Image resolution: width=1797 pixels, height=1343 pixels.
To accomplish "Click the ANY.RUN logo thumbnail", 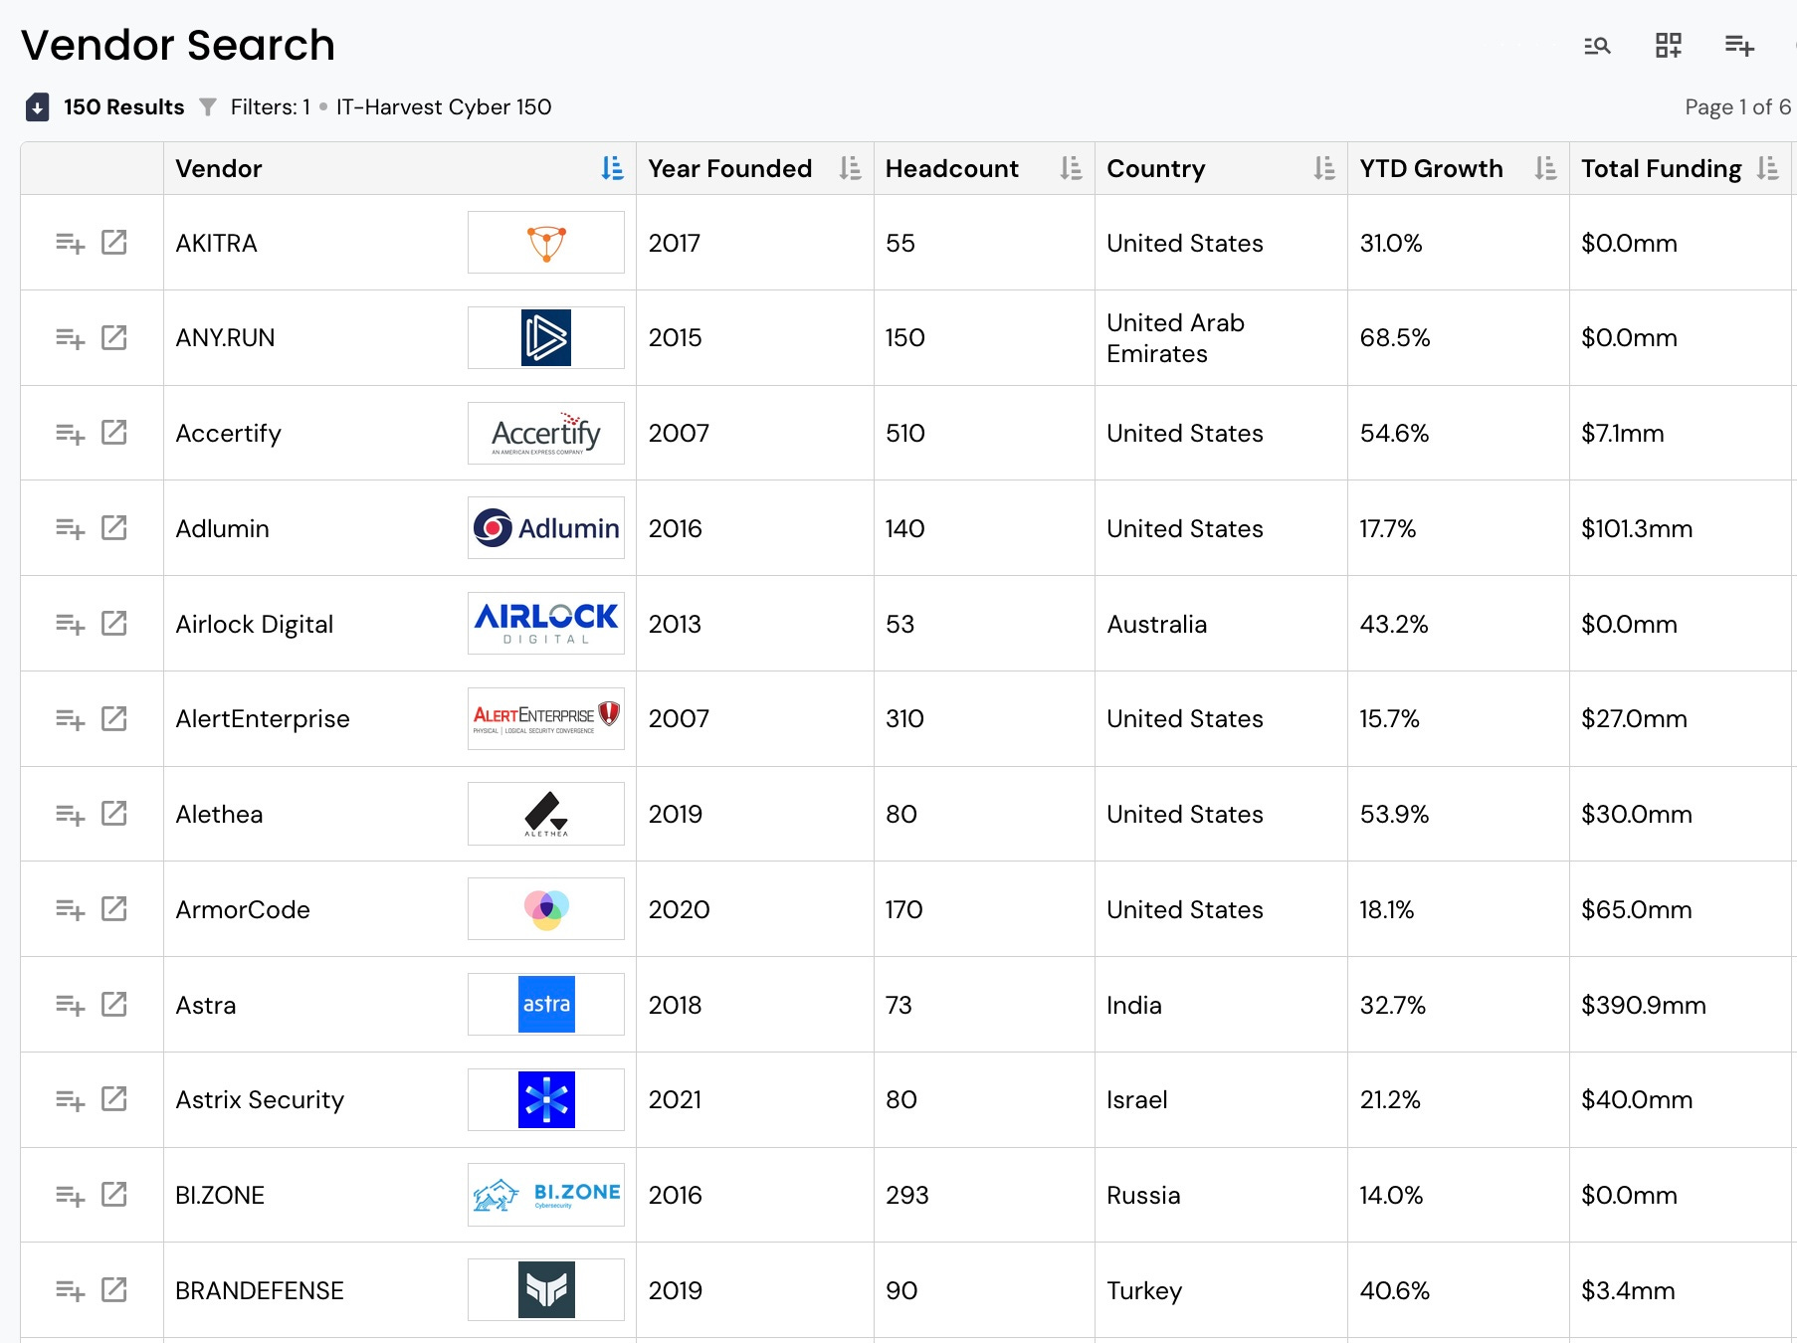I will coord(546,337).
